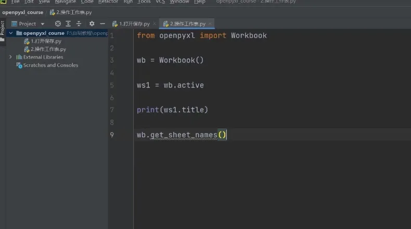This screenshot has width=411, height=229.
Task: Open the Code menu
Action: pyautogui.click(x=87, y=2)
